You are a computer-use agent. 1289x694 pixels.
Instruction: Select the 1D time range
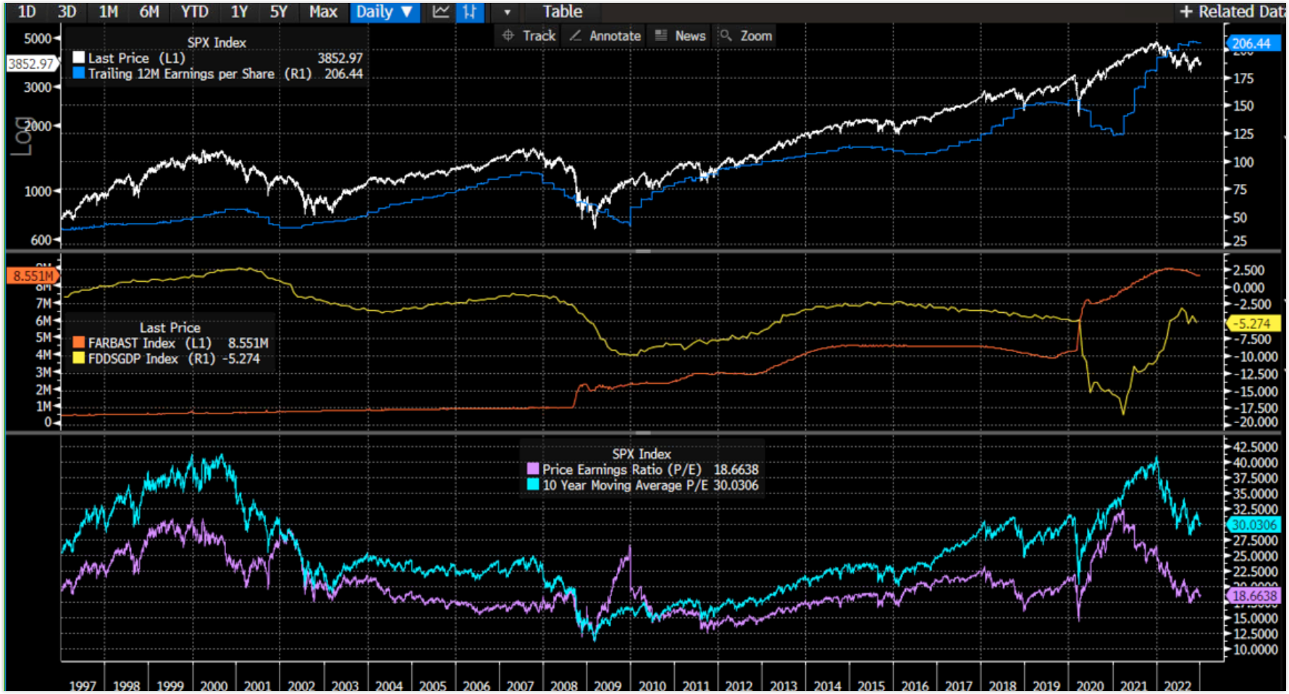tap(27, 12)
